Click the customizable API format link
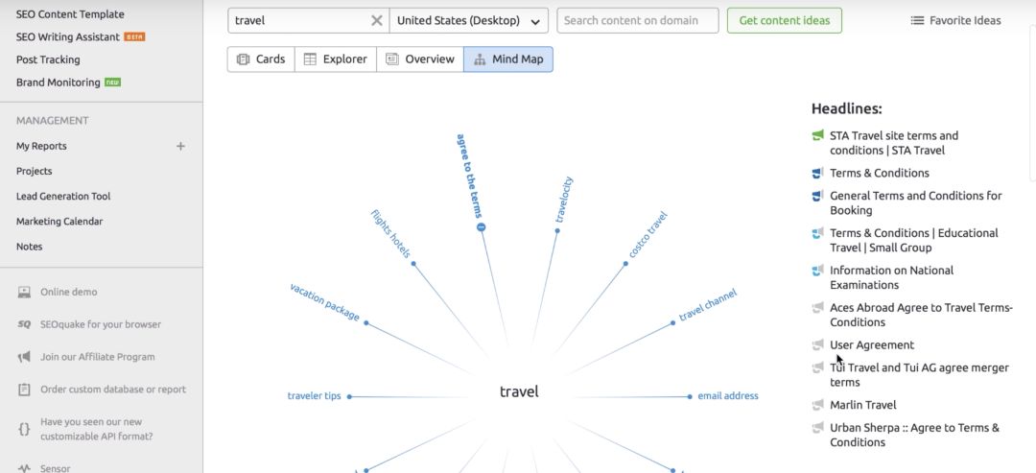The image size is (1036, 473). pos(97,430)
